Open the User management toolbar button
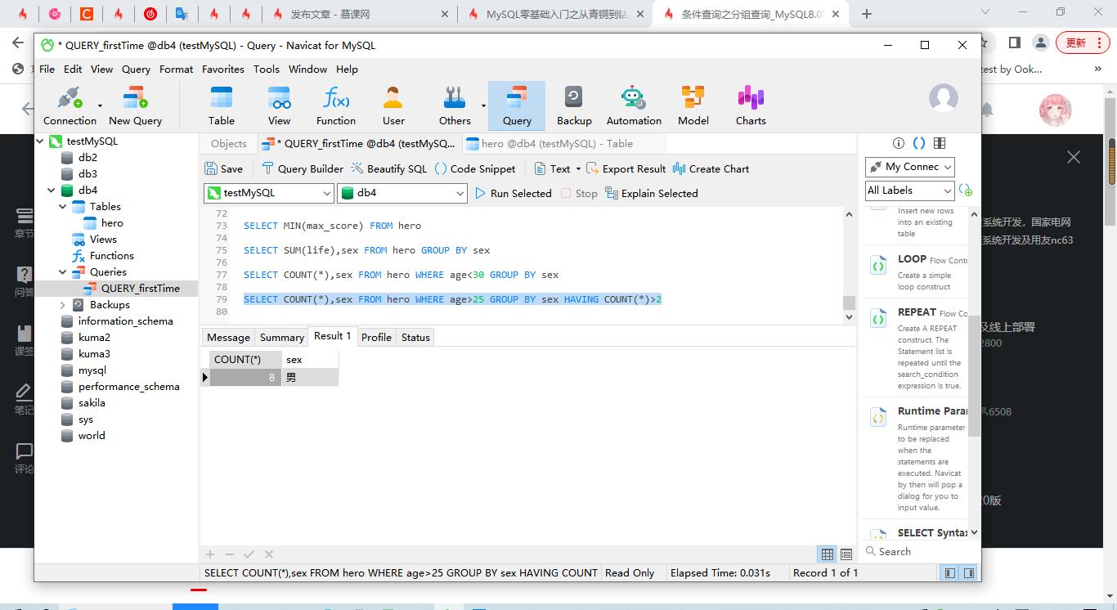The width and height of the screenshot is (1117, 610). [393, 106]
